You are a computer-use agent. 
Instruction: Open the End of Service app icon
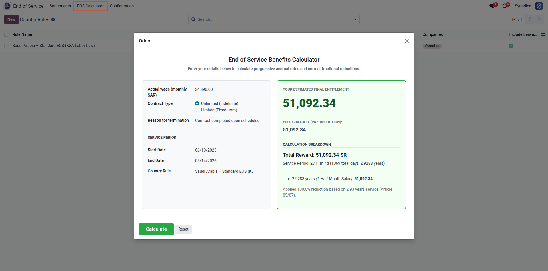(7, 6)
